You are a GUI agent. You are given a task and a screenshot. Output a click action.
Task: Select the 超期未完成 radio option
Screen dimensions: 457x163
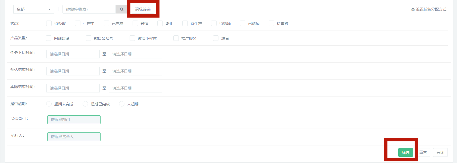[x=49, y=104]
